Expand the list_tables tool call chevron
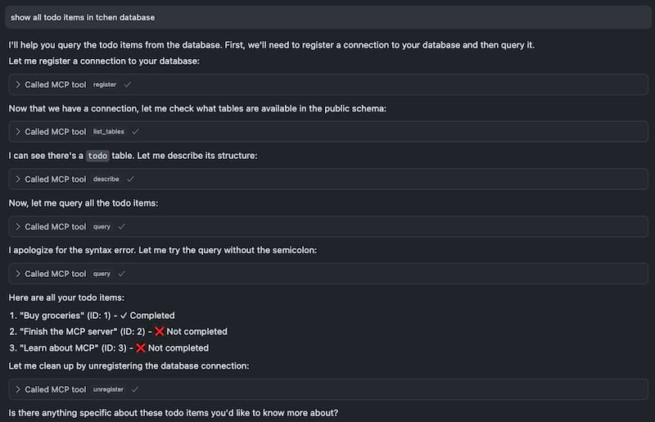Viewport: 655px width, 422px height. coord(18,132)
